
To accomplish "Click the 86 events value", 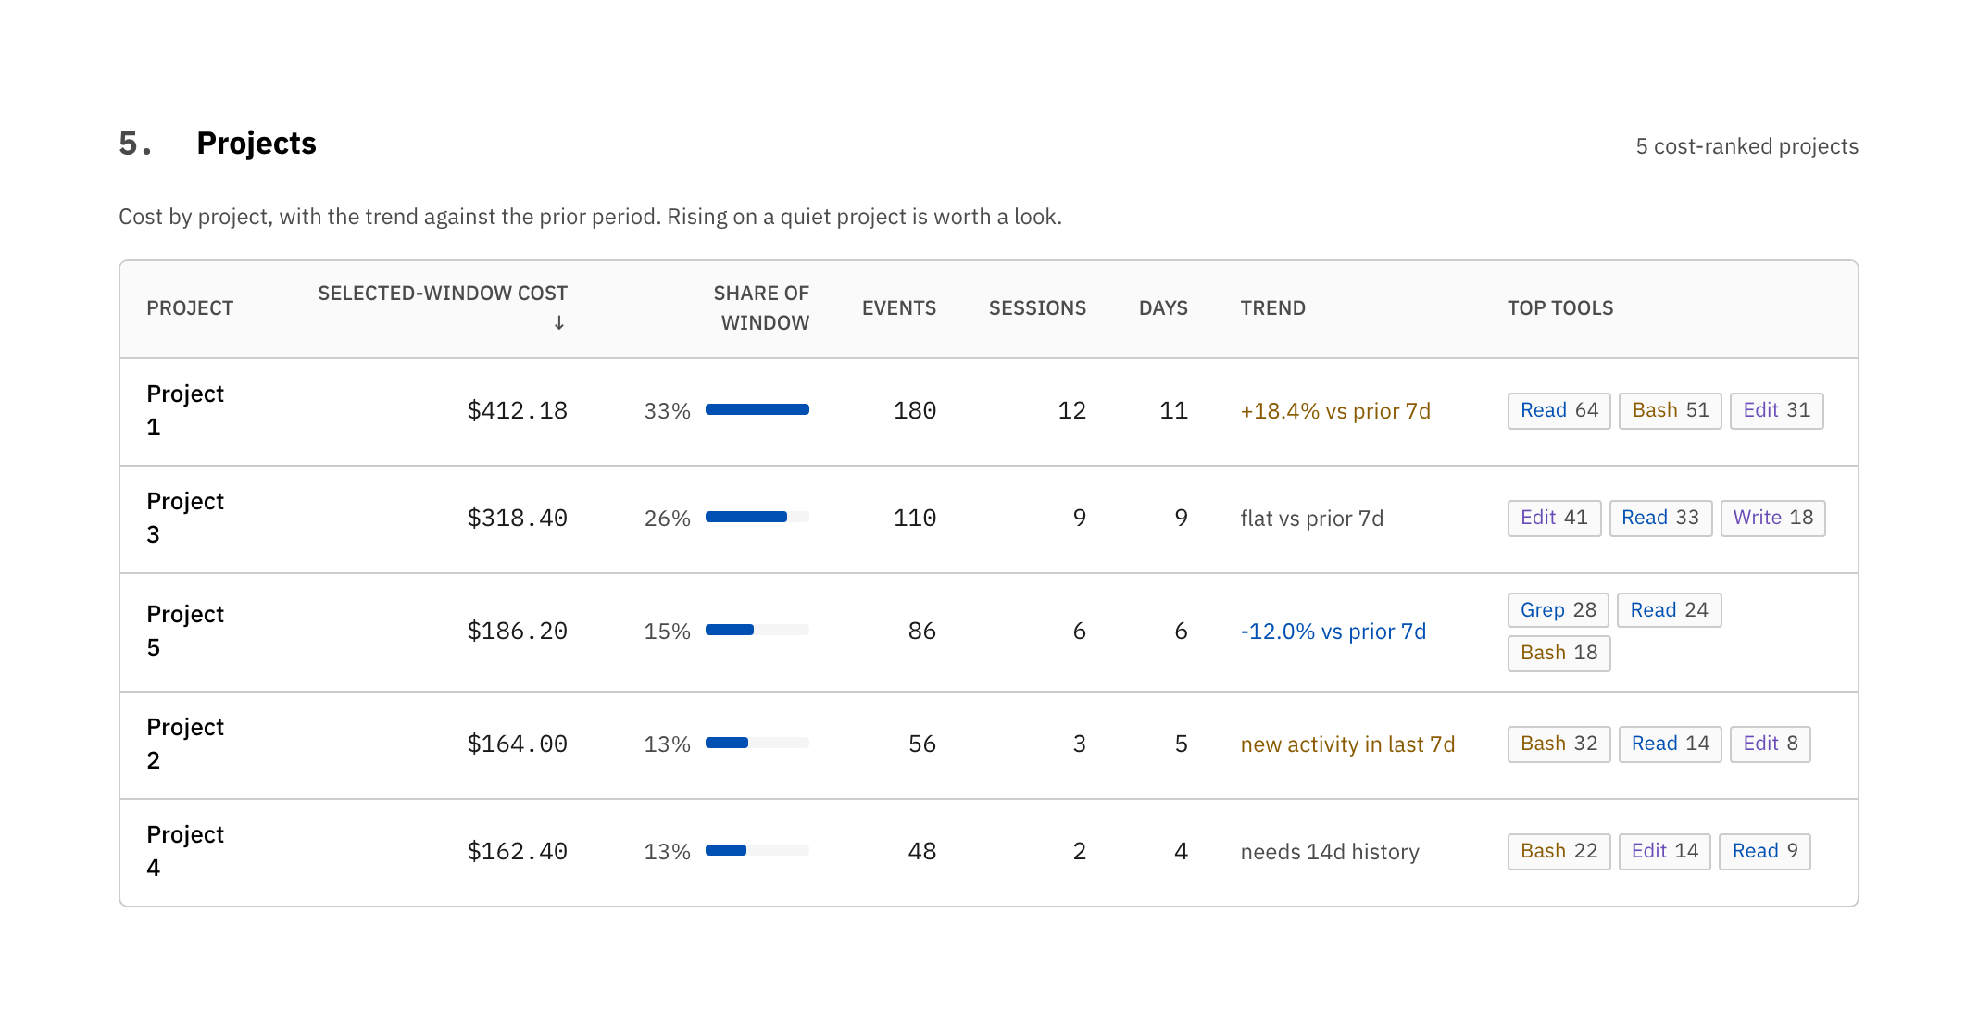I will click(x=922, y=632).
